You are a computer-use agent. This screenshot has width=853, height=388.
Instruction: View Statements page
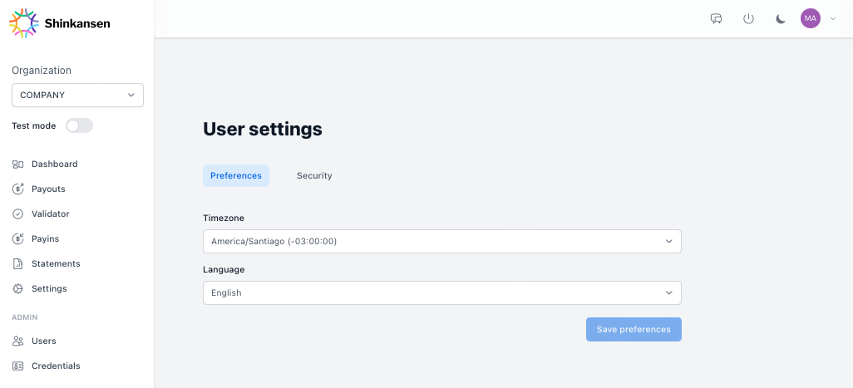[x=56, y=263]
